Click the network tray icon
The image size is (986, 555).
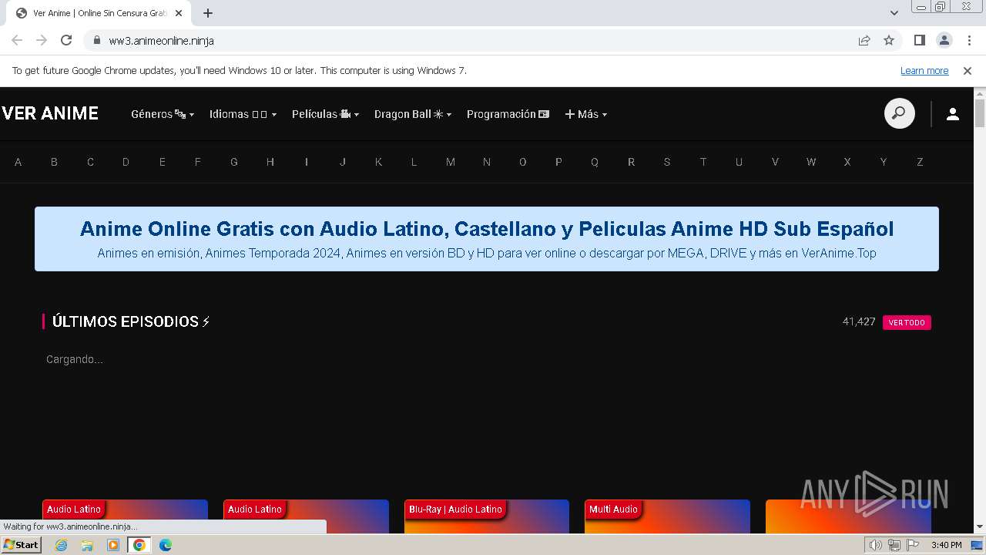[894, 545]
